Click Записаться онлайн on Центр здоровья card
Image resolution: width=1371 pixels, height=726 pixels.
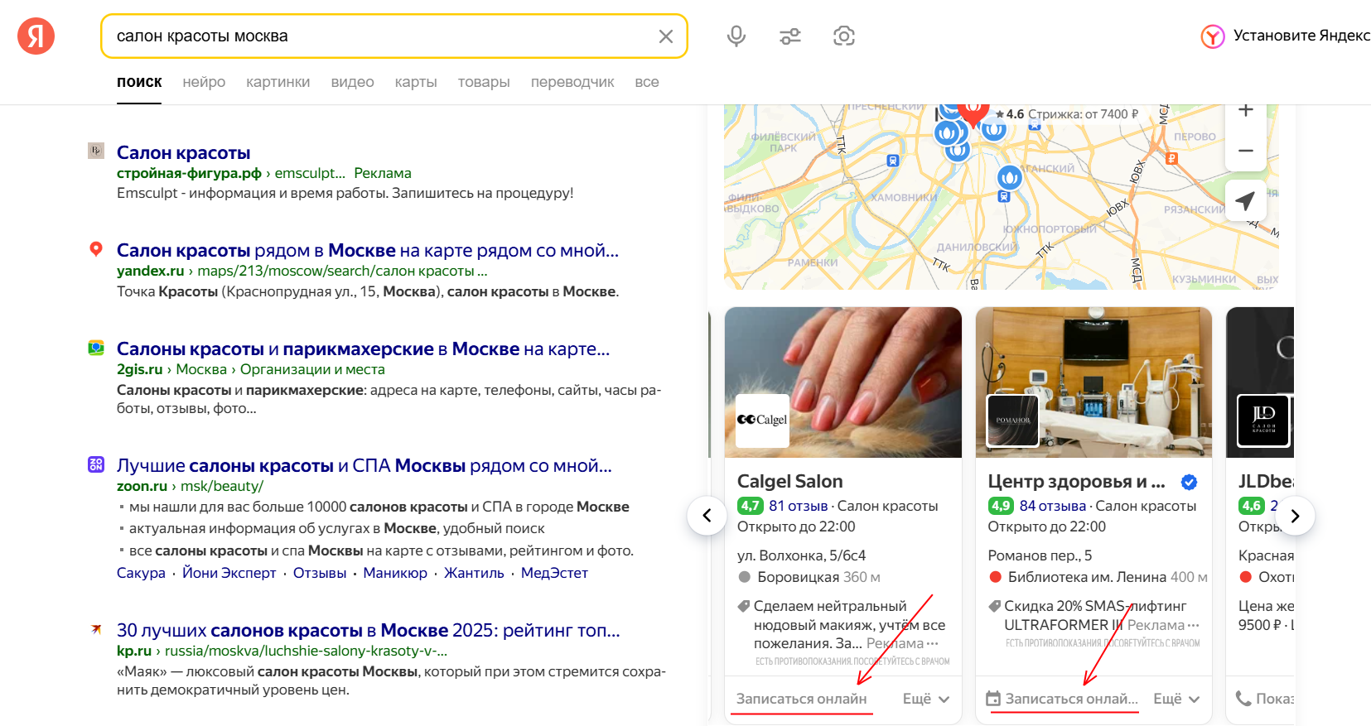coord(1063,699)
